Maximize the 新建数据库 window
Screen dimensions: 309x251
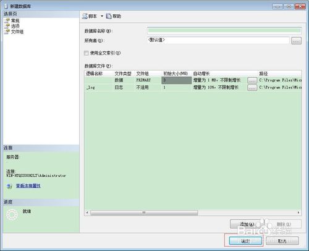click(x=289, y=6)
